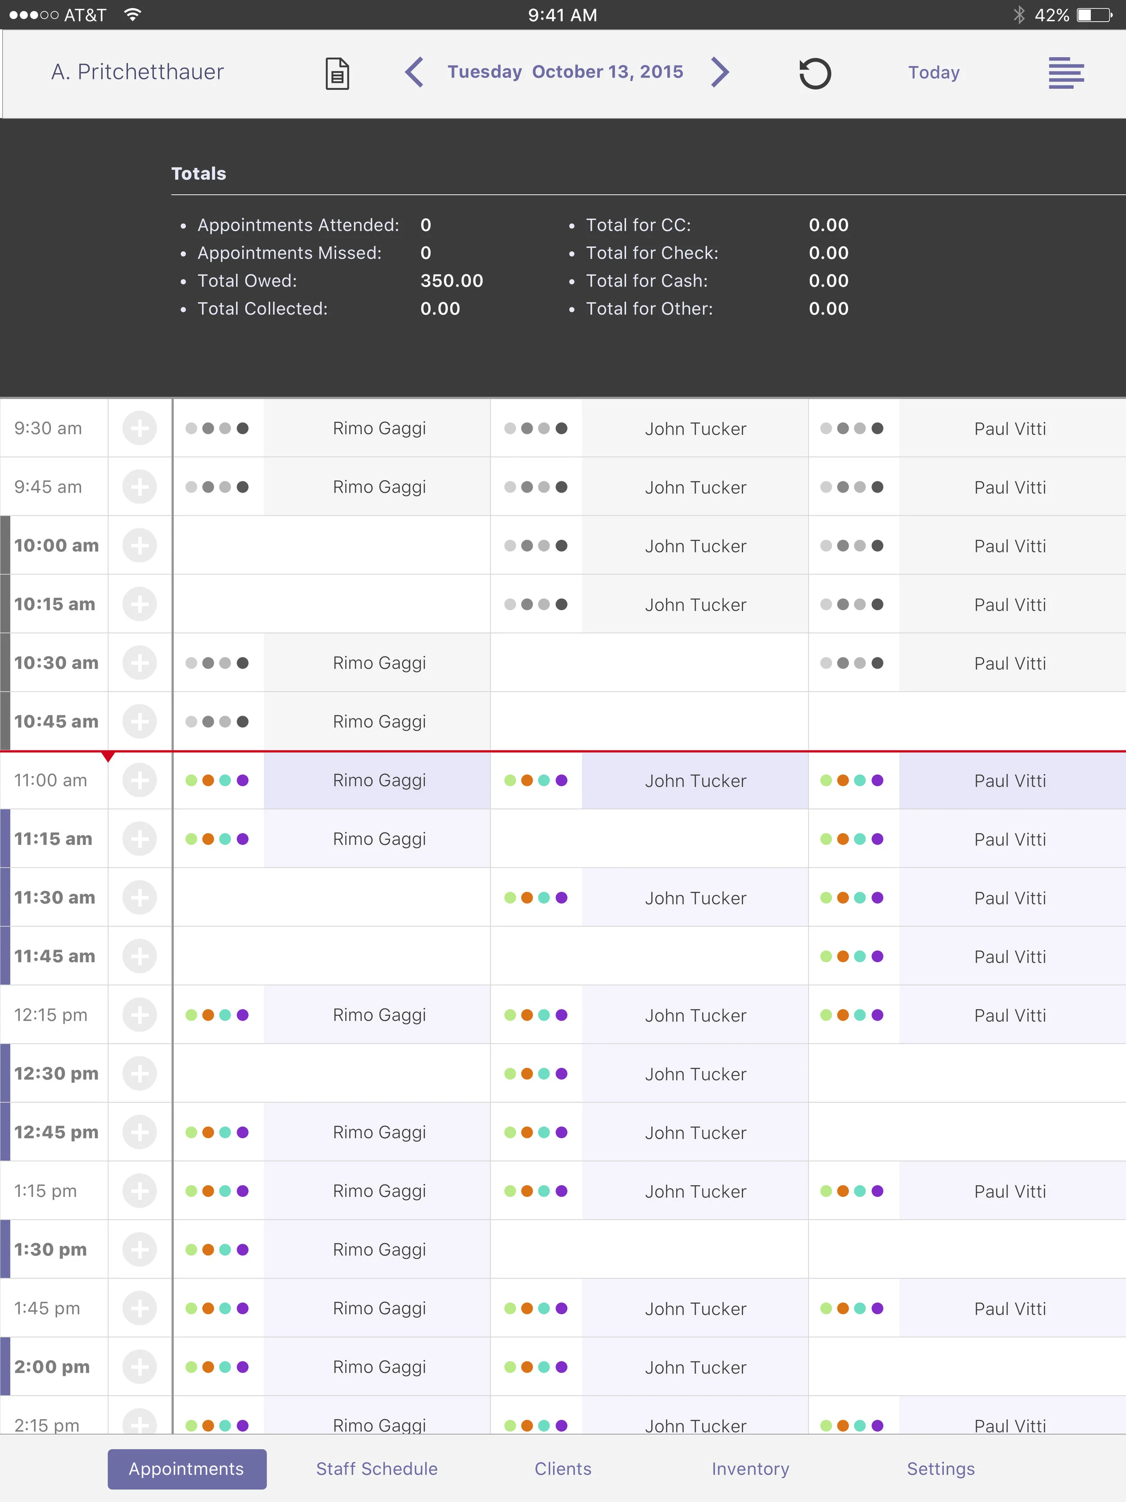Open date picker for Tuesday October 13, 2015
This screenshot has height=1502, width=1126.
coord(565,72)
